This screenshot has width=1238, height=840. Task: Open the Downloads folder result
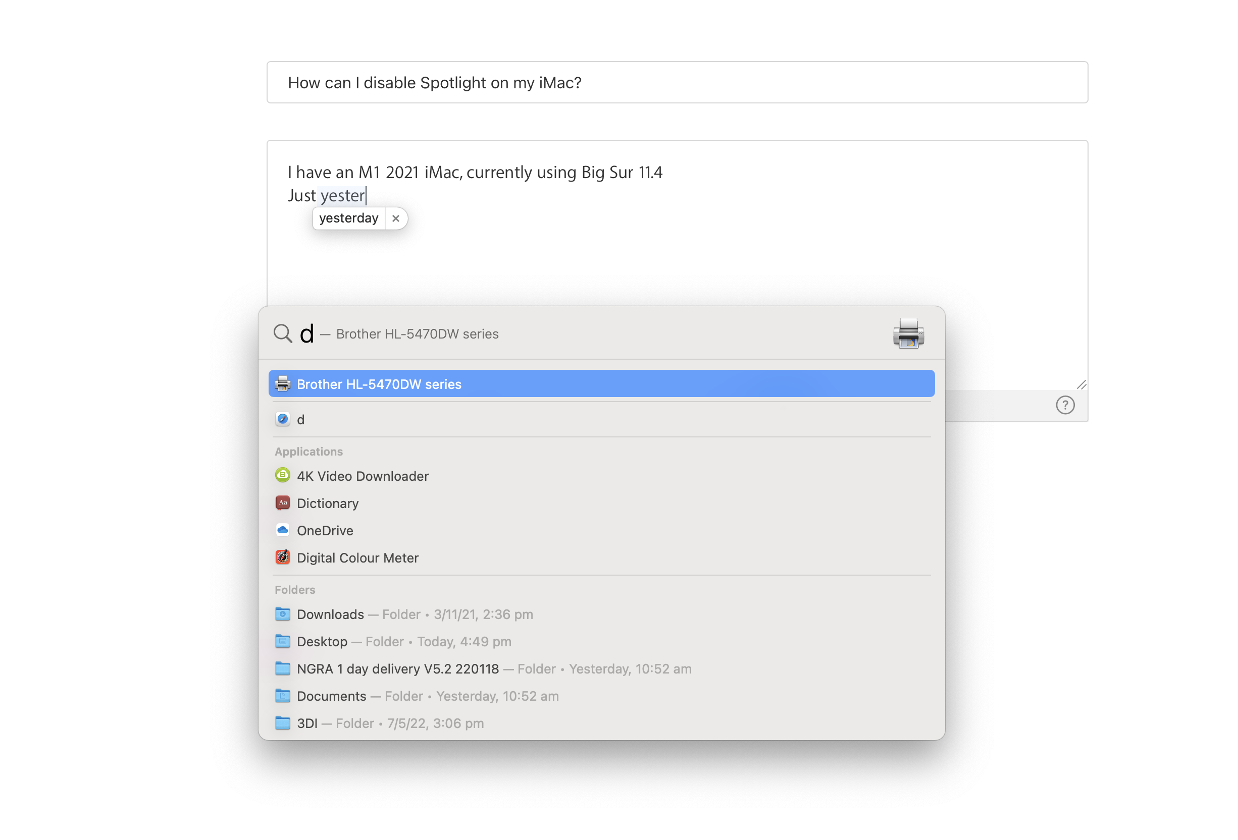pos(330,614)
